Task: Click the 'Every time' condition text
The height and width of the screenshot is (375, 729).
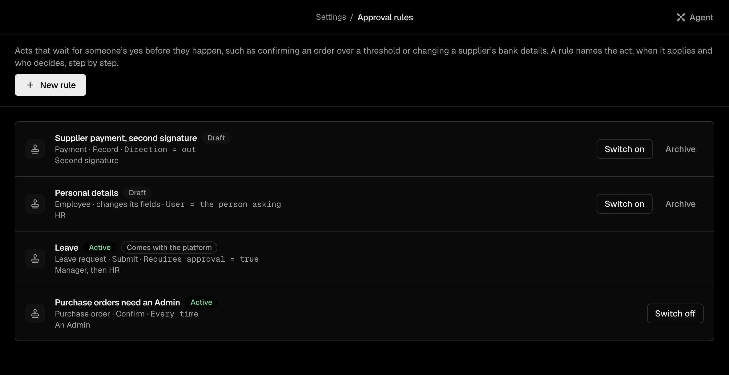Action: [174, 314]
